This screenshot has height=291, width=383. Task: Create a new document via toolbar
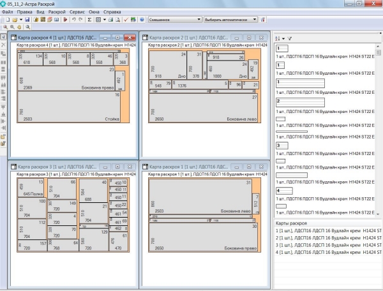[8, 20]
